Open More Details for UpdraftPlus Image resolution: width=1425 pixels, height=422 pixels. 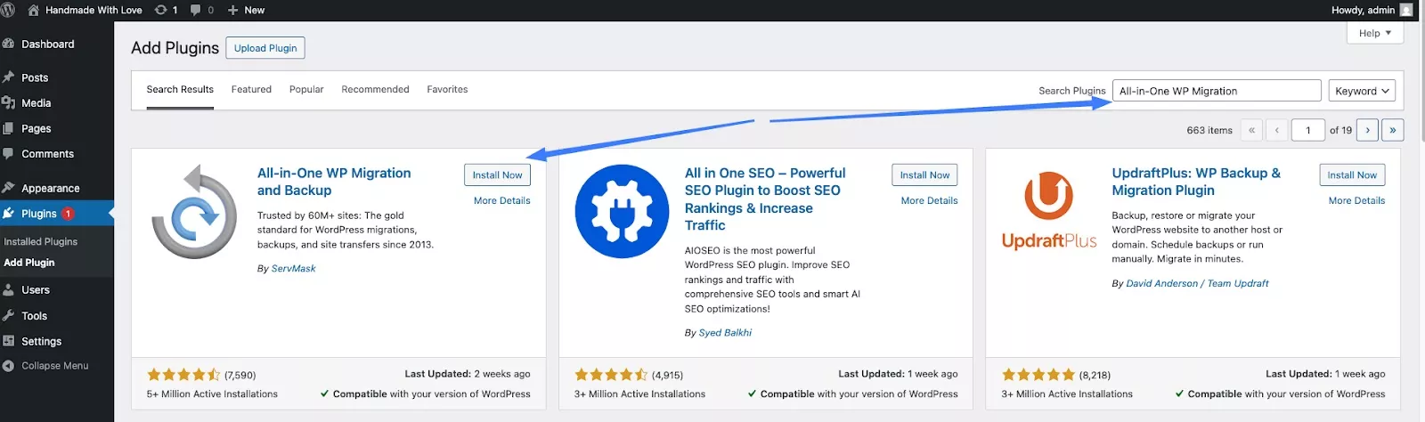pyautogui.click(x=1356, y=201)
